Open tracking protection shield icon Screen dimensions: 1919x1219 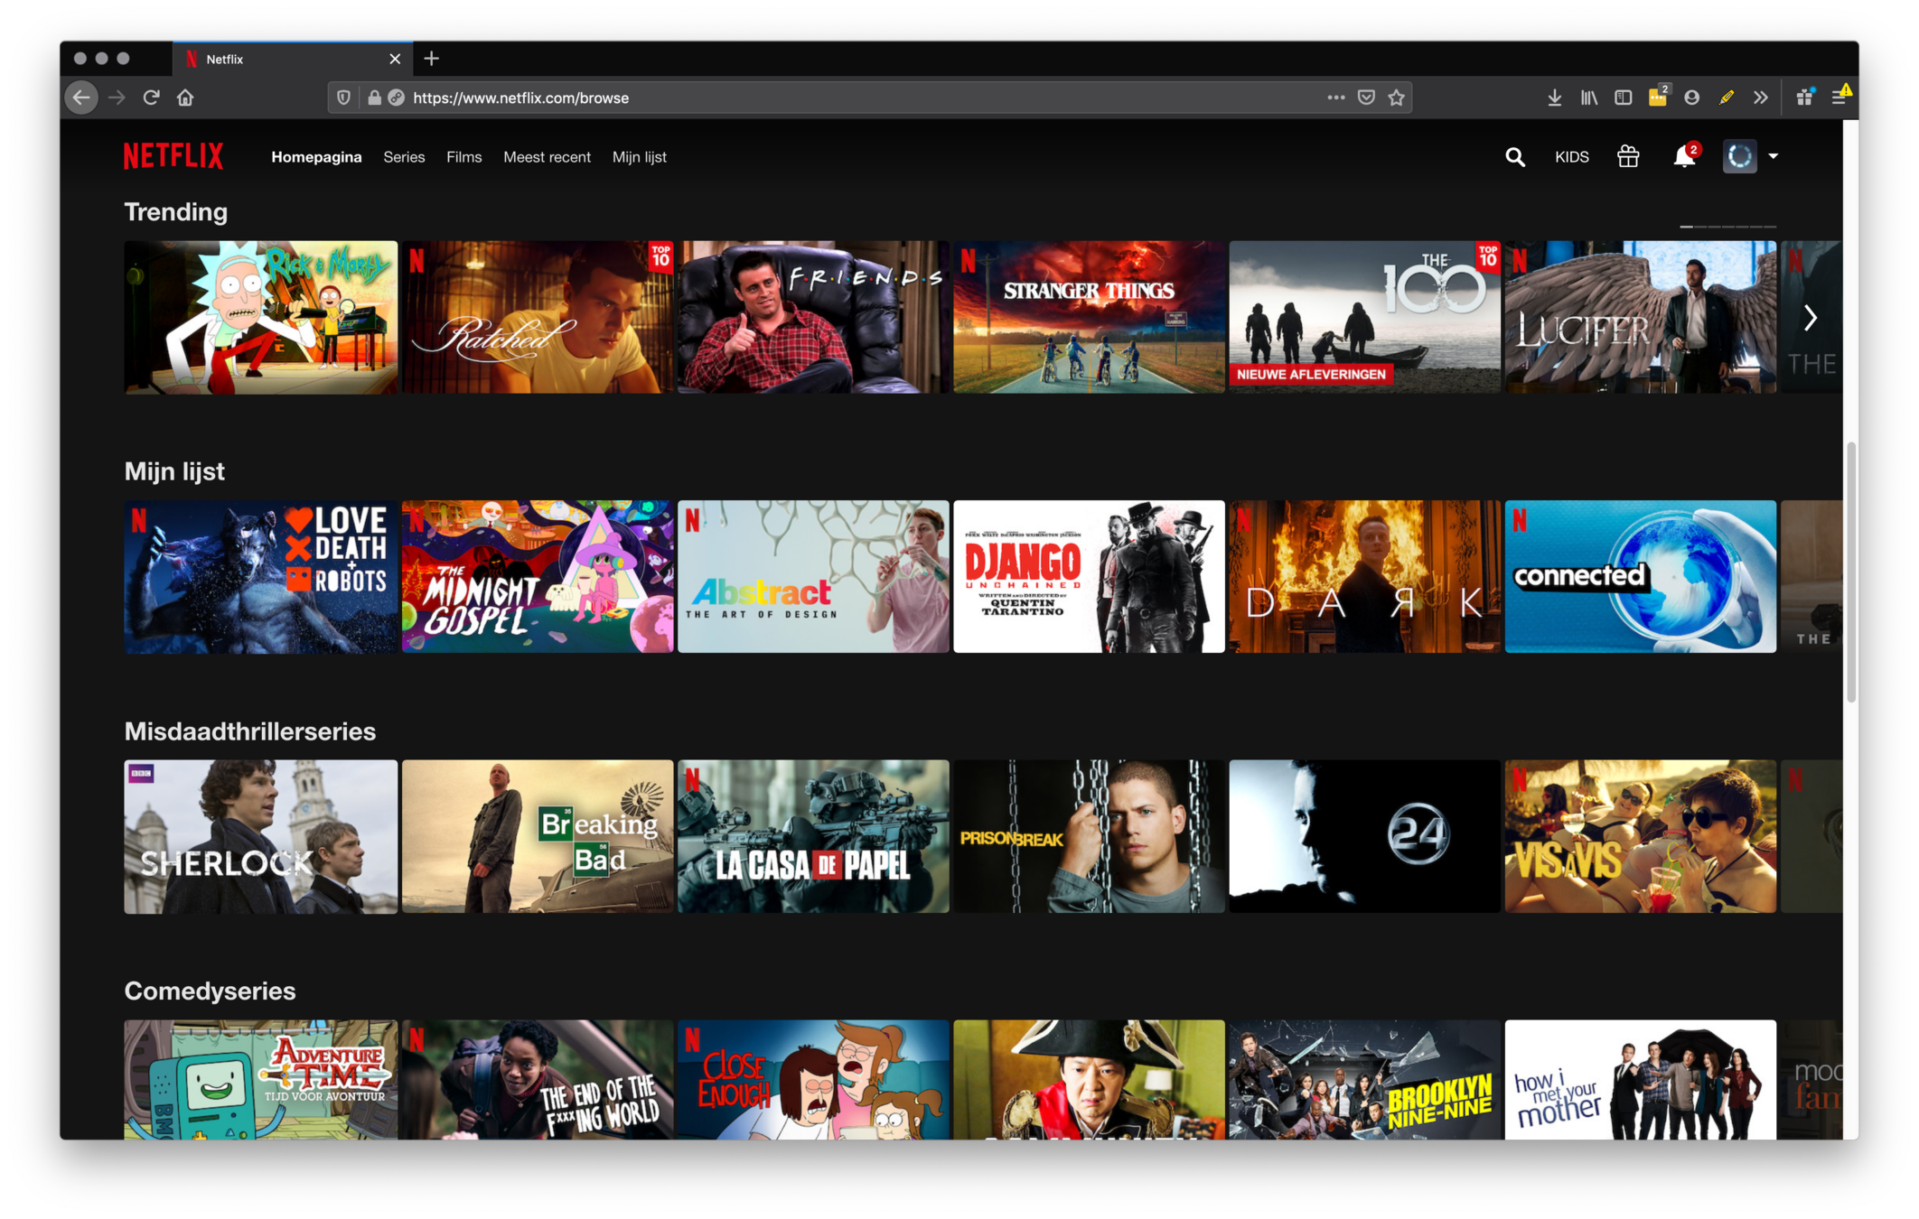343,98
